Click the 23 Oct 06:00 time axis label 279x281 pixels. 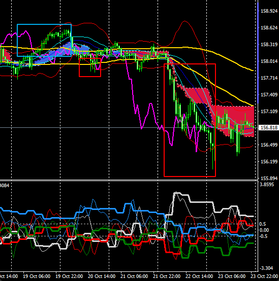tap(232, 276)
